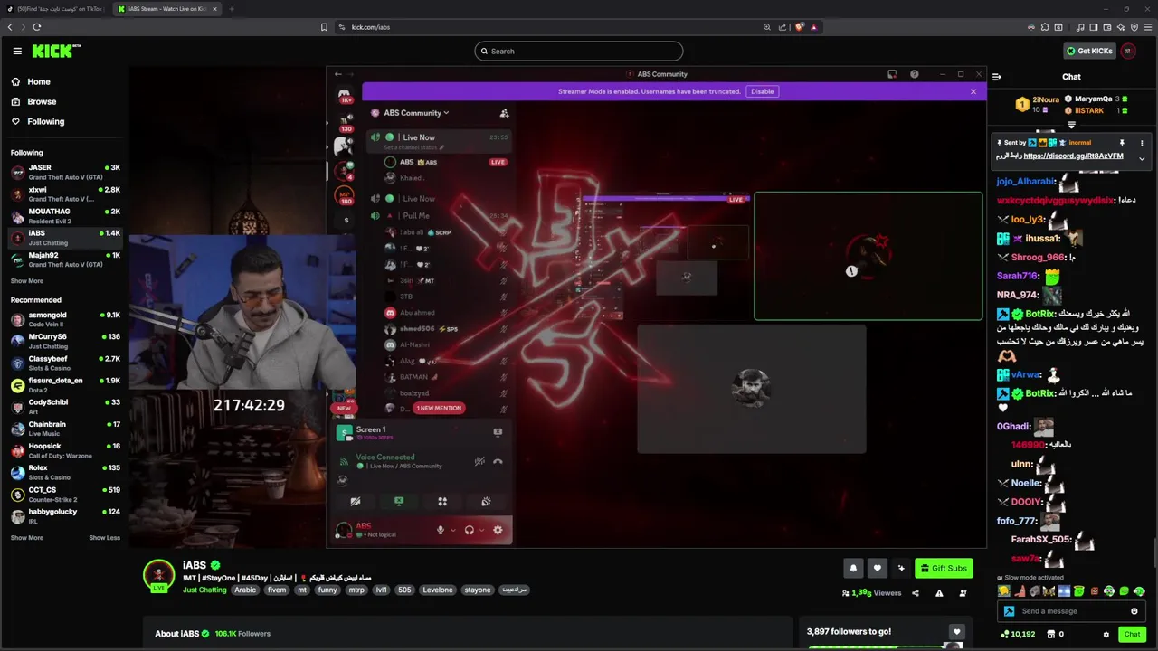Open Discord help question mark
The height and width of the screenshot is (651, 1158).
(914, 74)
